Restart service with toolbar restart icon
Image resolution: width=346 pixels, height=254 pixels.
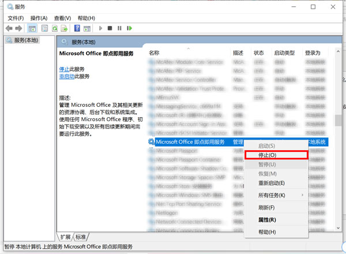coord(129,28)
